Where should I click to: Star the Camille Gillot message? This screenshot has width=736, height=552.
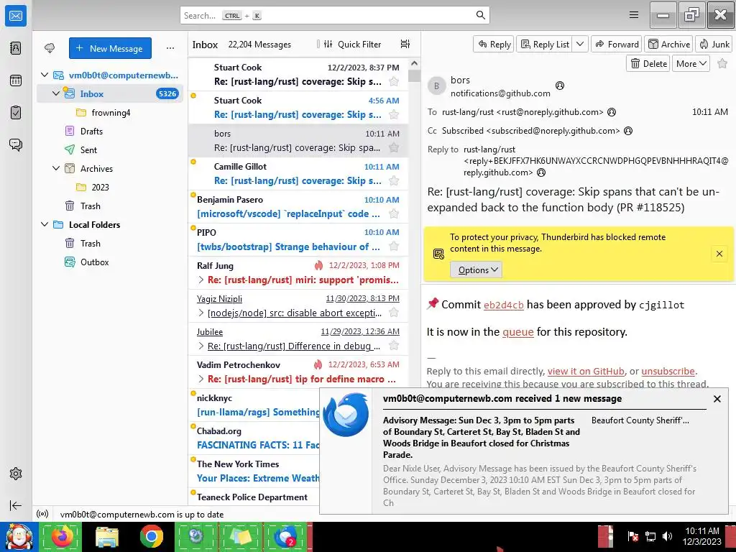pyautogui.click(x=394, y=180)
